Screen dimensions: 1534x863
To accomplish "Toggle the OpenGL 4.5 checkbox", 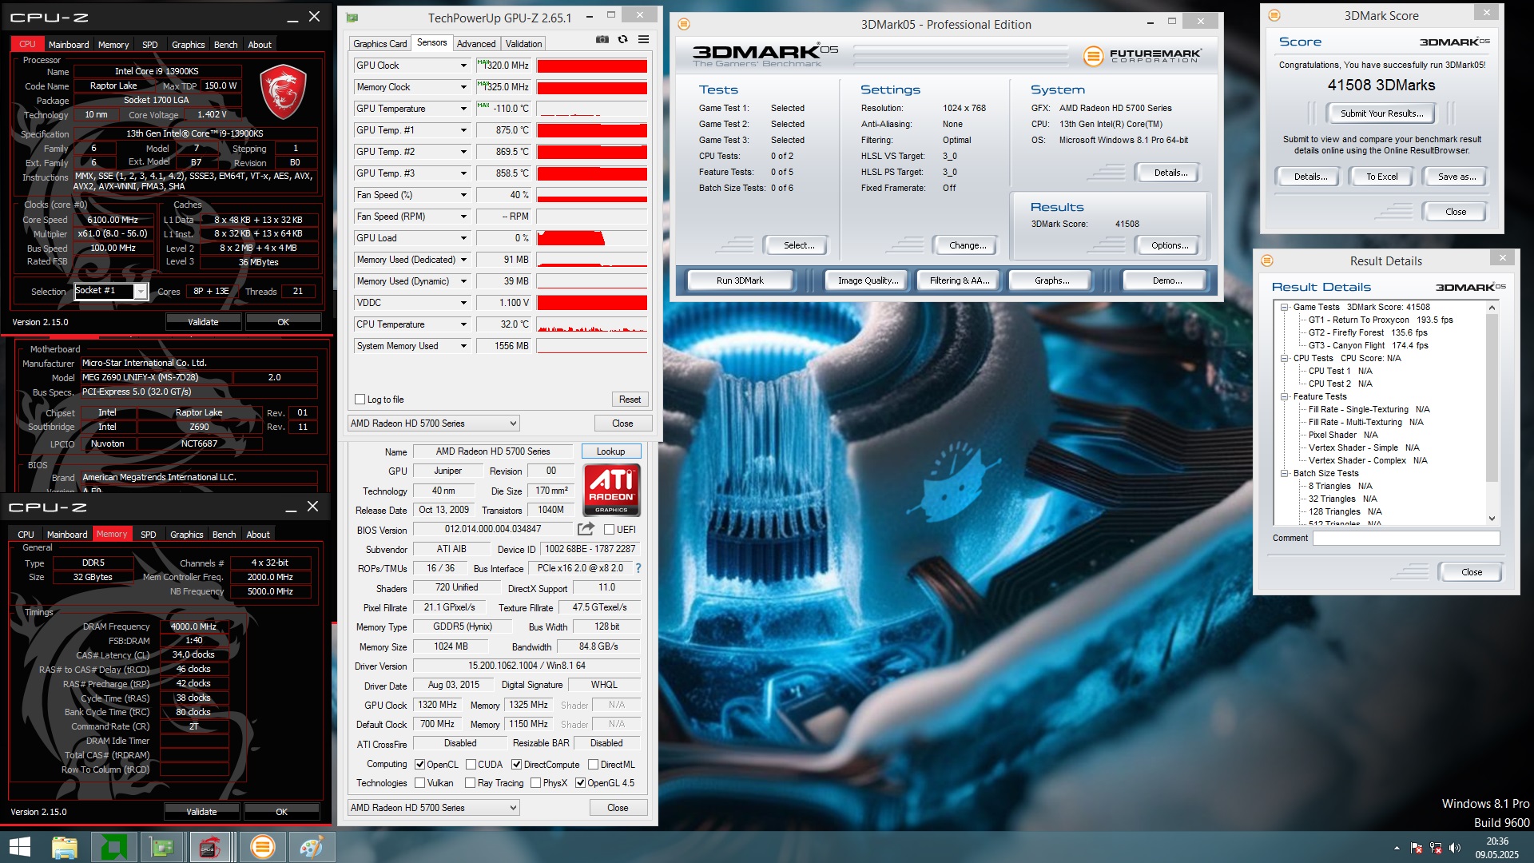I will tap(581, 783).
